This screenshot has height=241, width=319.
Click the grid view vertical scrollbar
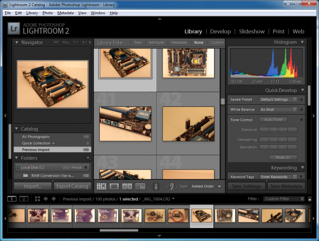pyautogui.click(x=223, y=101)
